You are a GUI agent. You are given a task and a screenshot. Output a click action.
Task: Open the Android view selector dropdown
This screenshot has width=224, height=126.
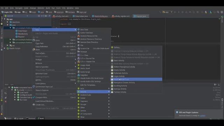16,16
